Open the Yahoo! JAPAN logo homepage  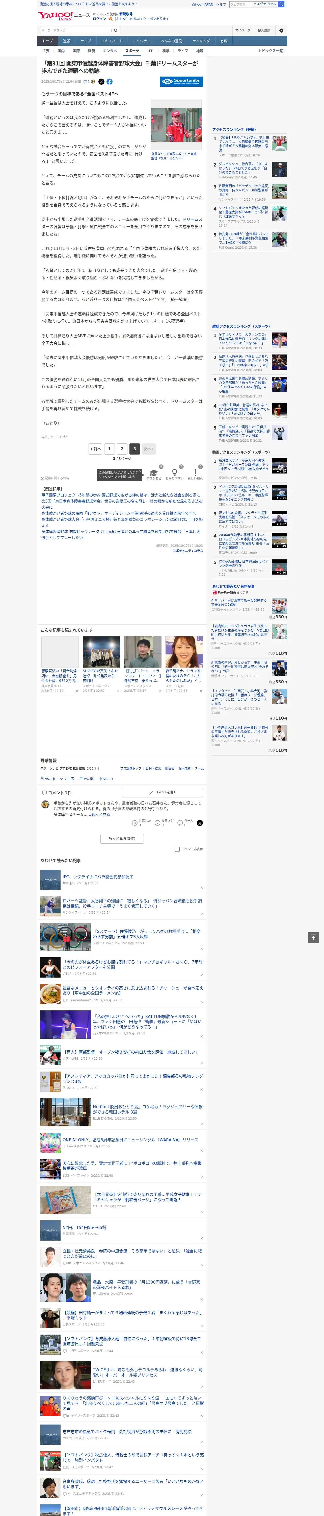click(x=56, y=16)
